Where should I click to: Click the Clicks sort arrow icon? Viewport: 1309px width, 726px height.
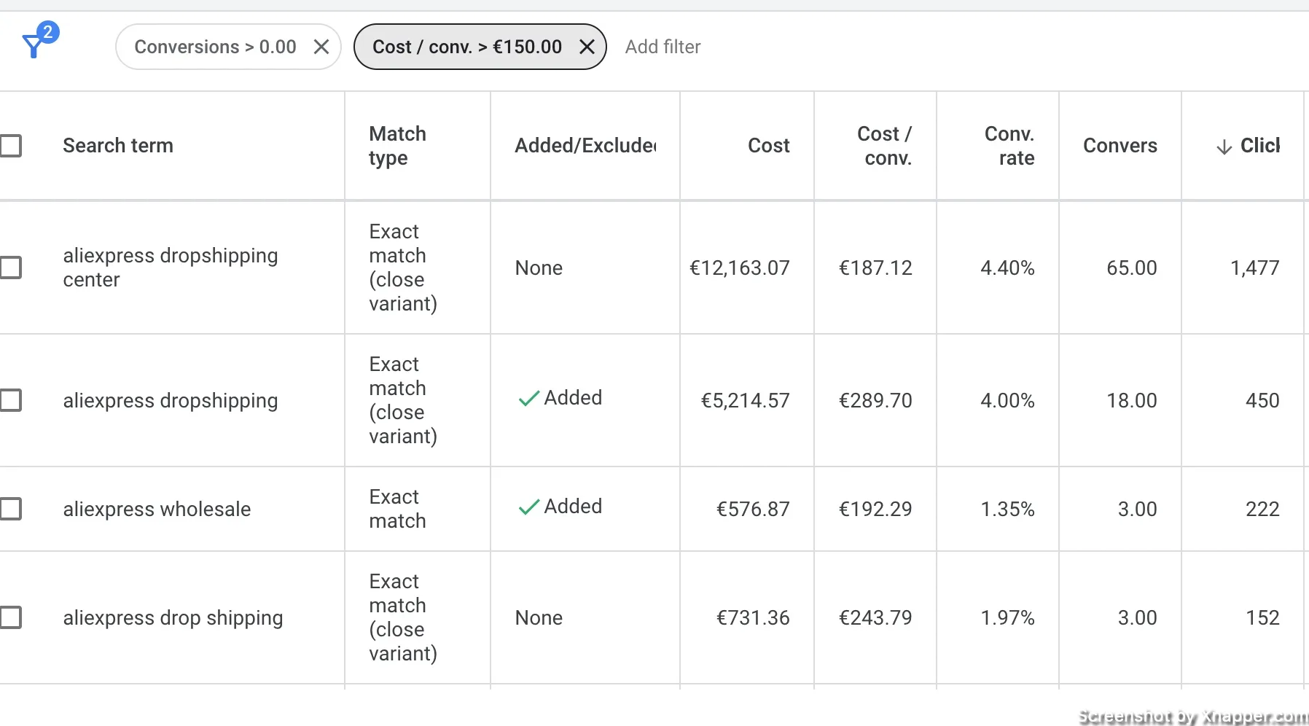click(1224, 147)
